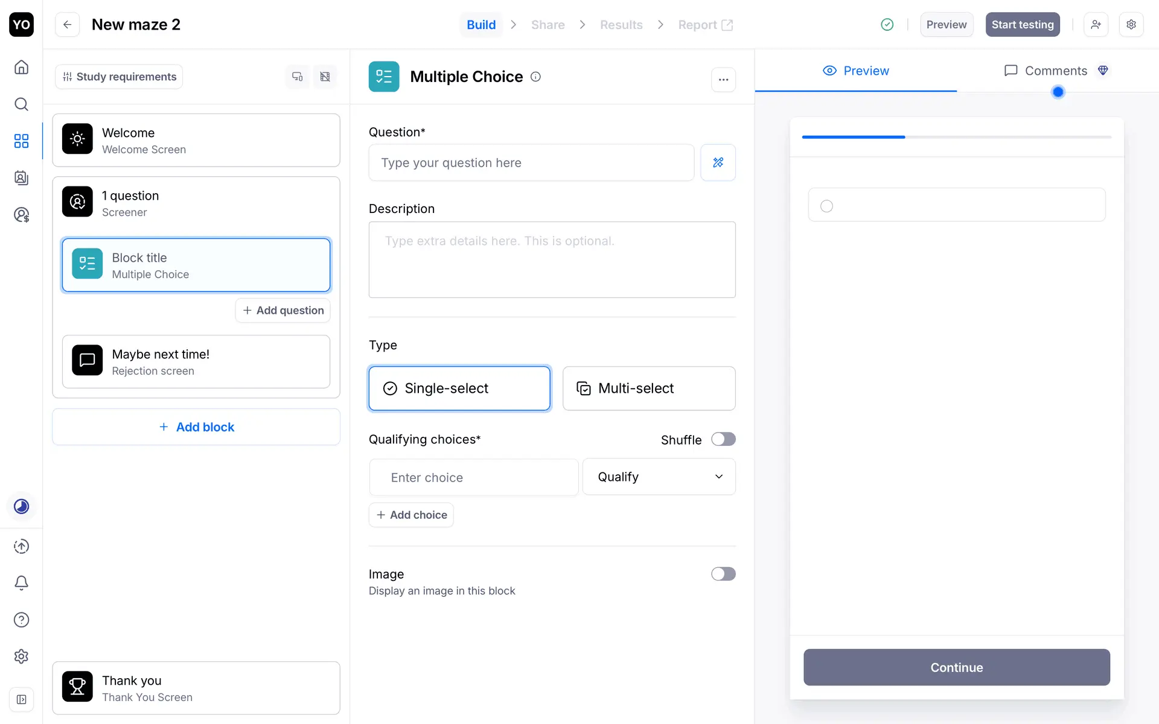The height and width of the screenshot is (724, 1159).
Task: Click the help question mark icon
Action: pos(21,620)
